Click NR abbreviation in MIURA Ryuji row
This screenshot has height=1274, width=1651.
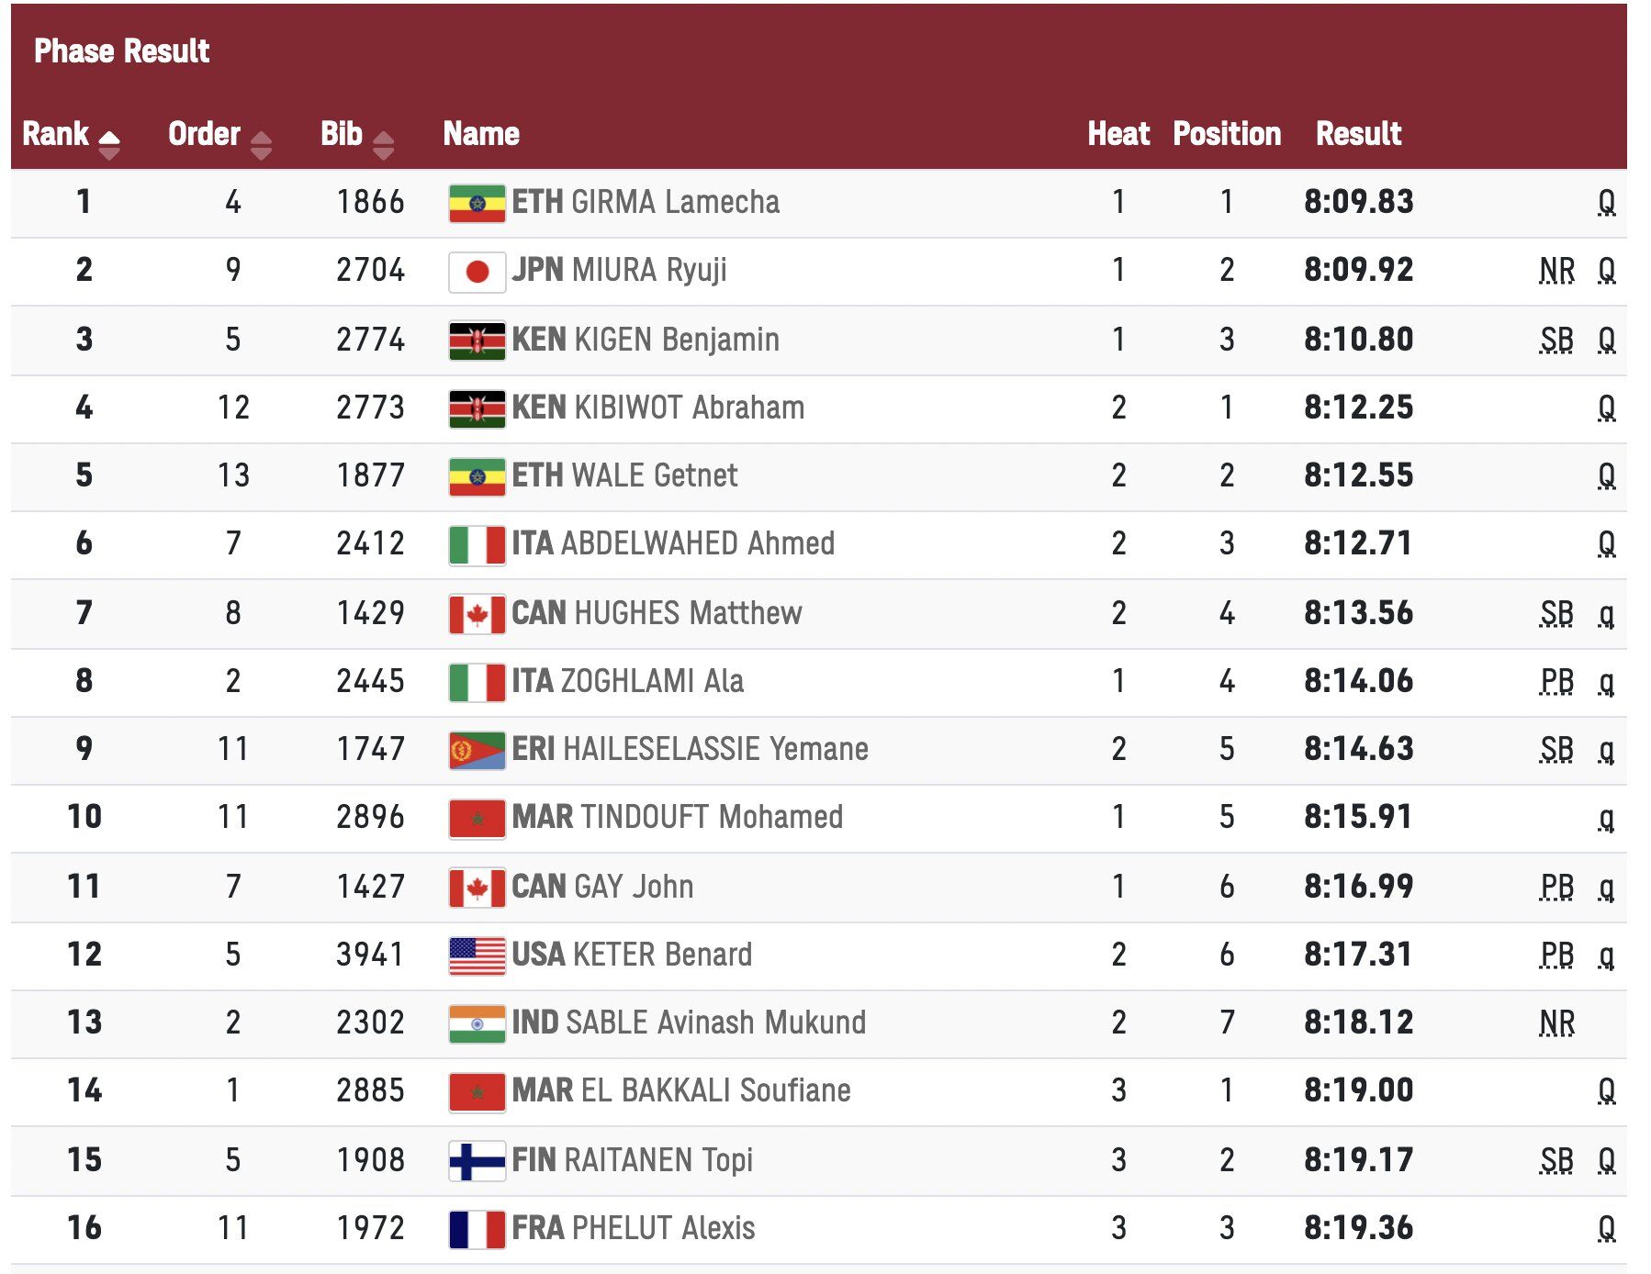point(1556,271)
